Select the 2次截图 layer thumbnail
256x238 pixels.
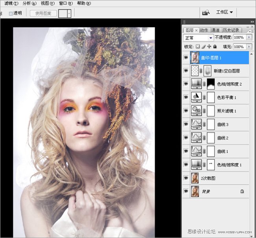(x=195, y=178)
